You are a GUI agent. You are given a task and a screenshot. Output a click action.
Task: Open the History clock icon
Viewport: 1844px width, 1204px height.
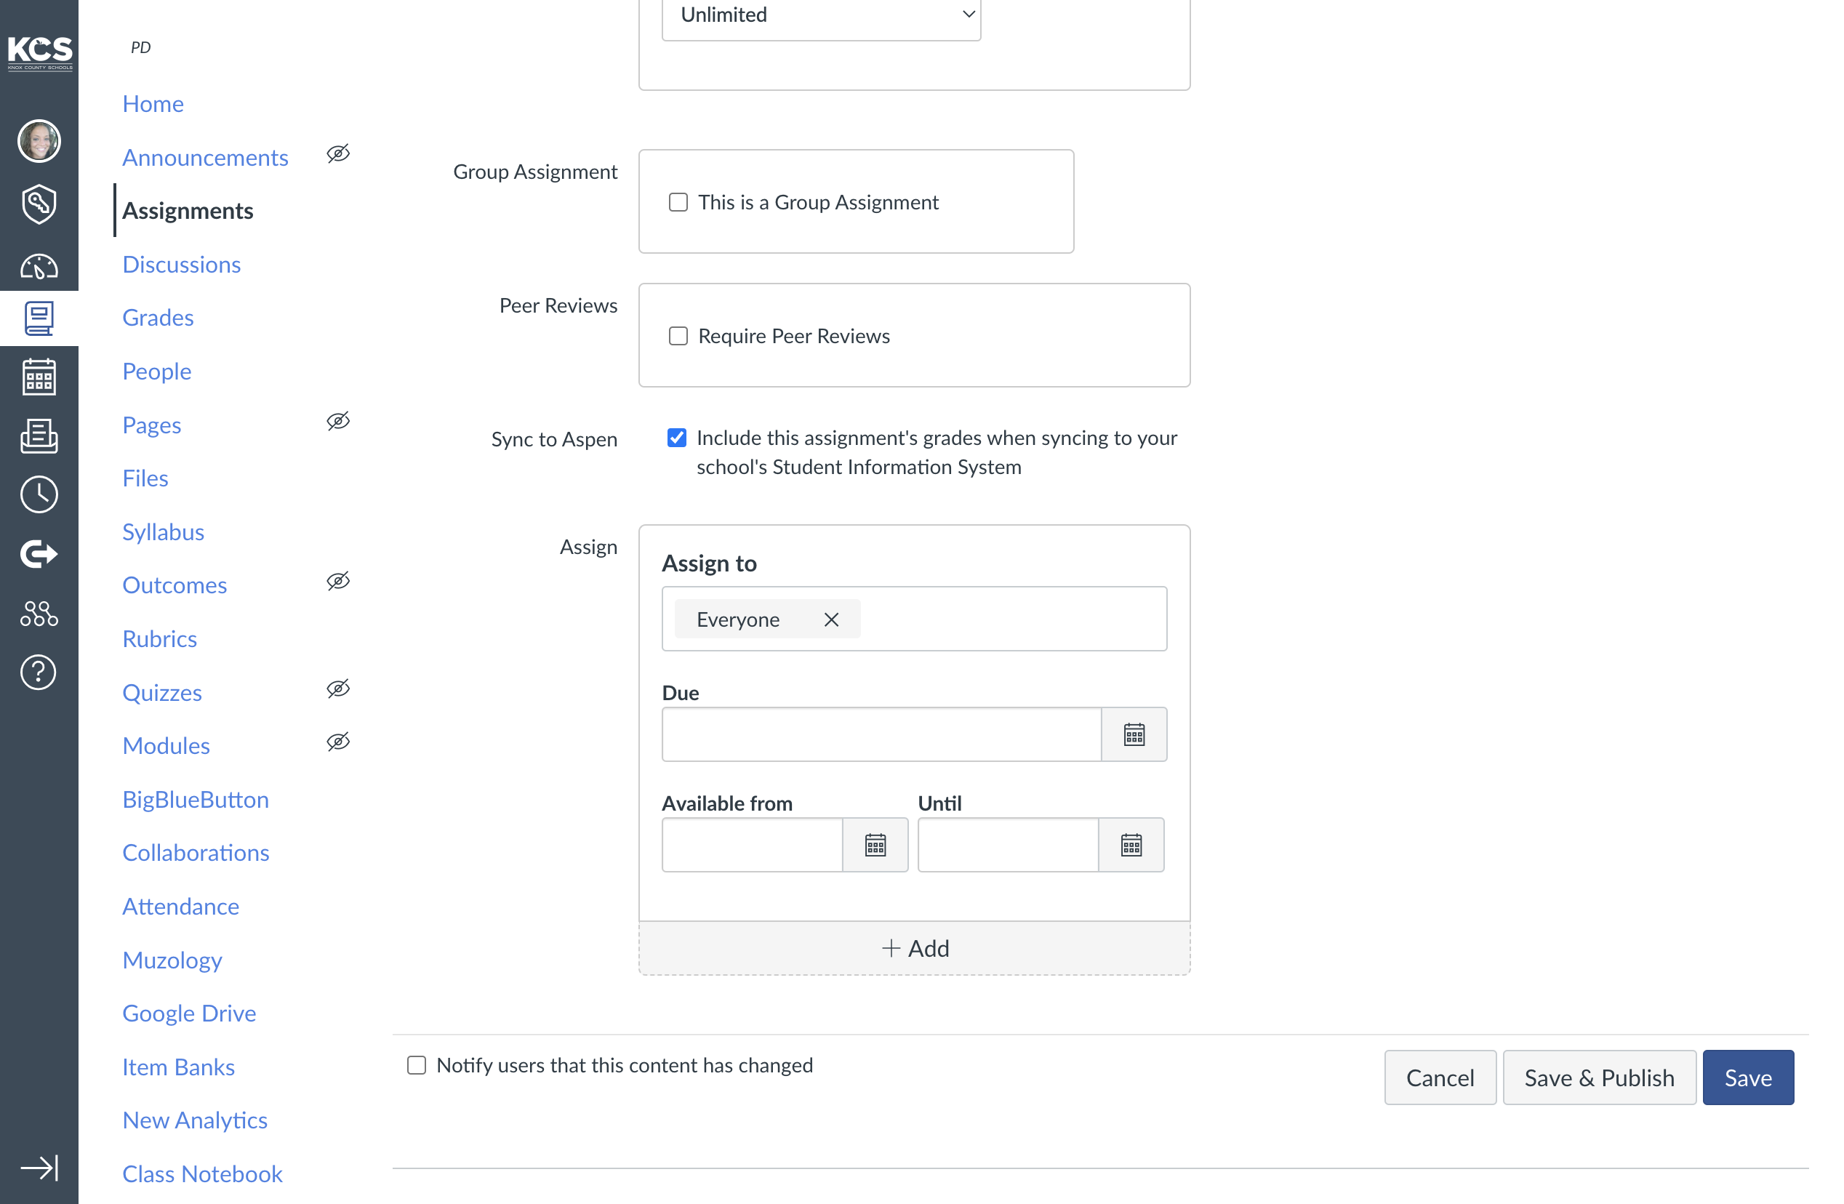tap(39, 494)
